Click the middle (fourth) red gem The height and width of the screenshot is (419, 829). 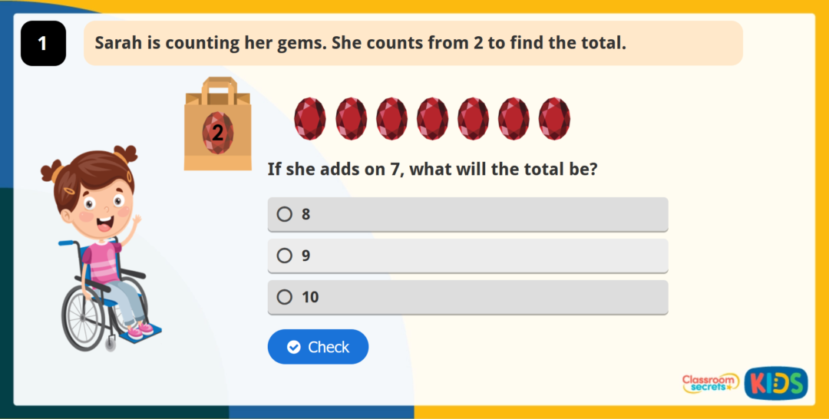point(432,119)
